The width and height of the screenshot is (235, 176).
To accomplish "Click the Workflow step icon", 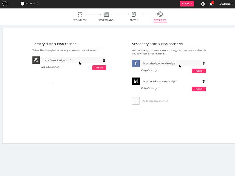I will pyautogui.click(x=80, y=14).
